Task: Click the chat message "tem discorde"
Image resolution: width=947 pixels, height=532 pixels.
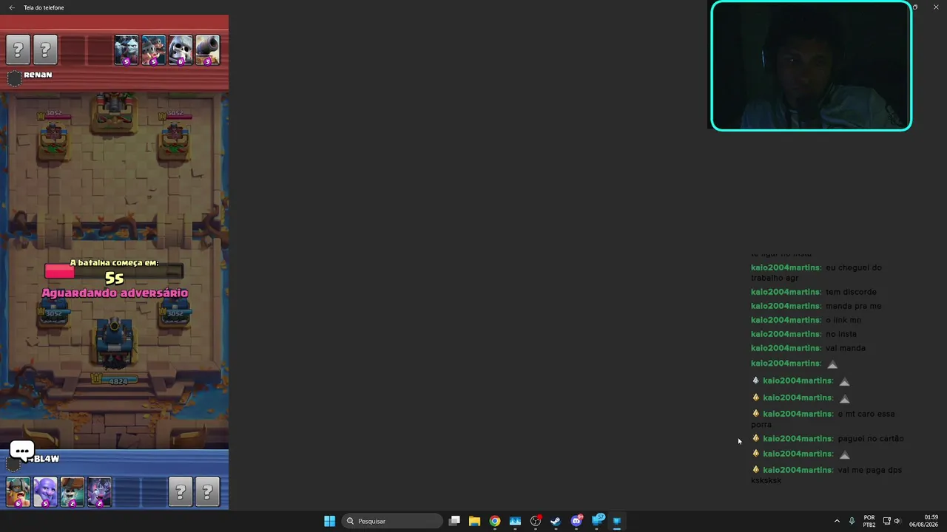Action: click(851, 292)
